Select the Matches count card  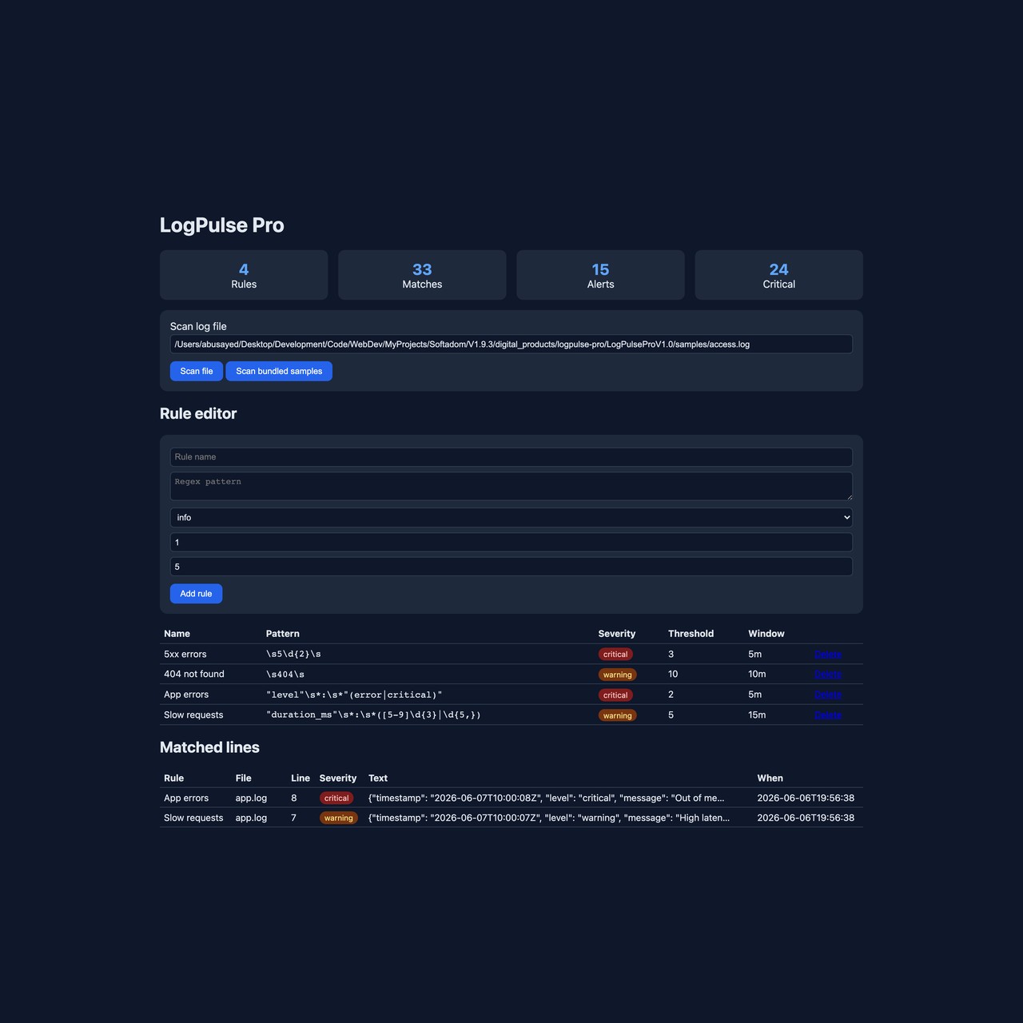click(422, 275)
